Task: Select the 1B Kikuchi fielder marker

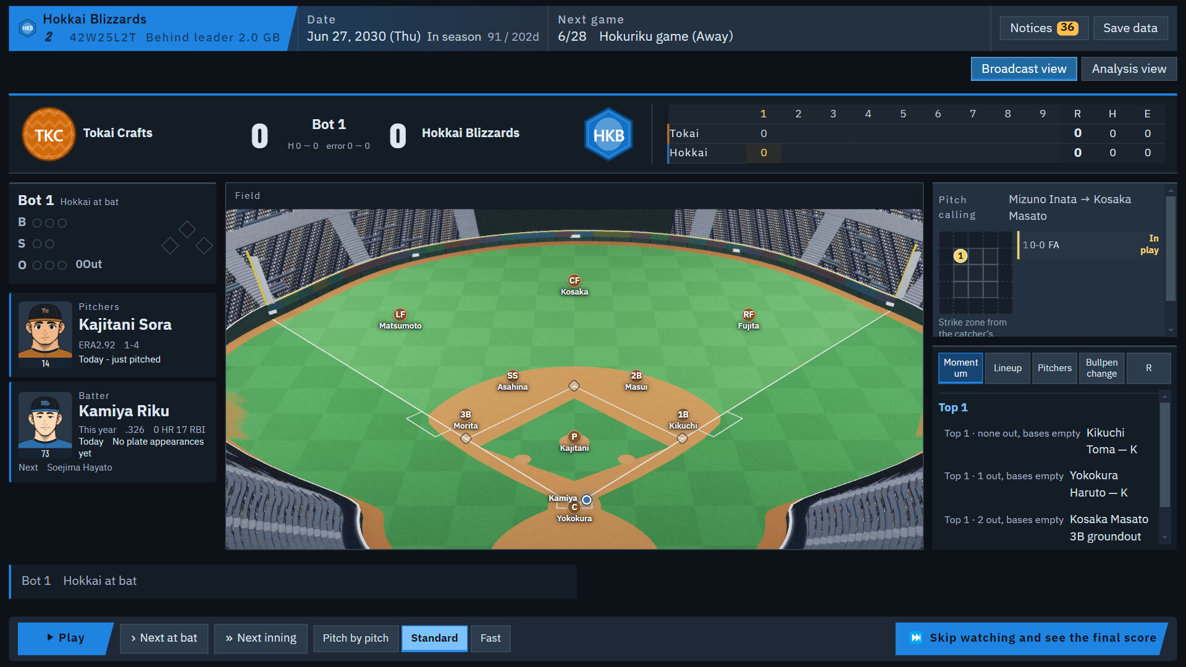Action: [x=683, y=414]
